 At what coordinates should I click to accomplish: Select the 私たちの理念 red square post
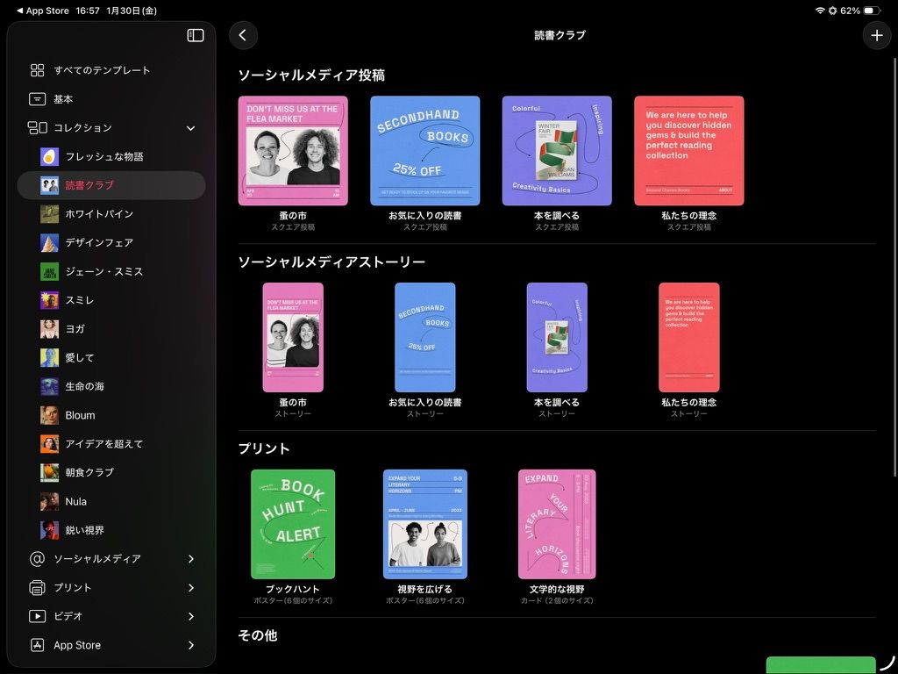(689, 151)
